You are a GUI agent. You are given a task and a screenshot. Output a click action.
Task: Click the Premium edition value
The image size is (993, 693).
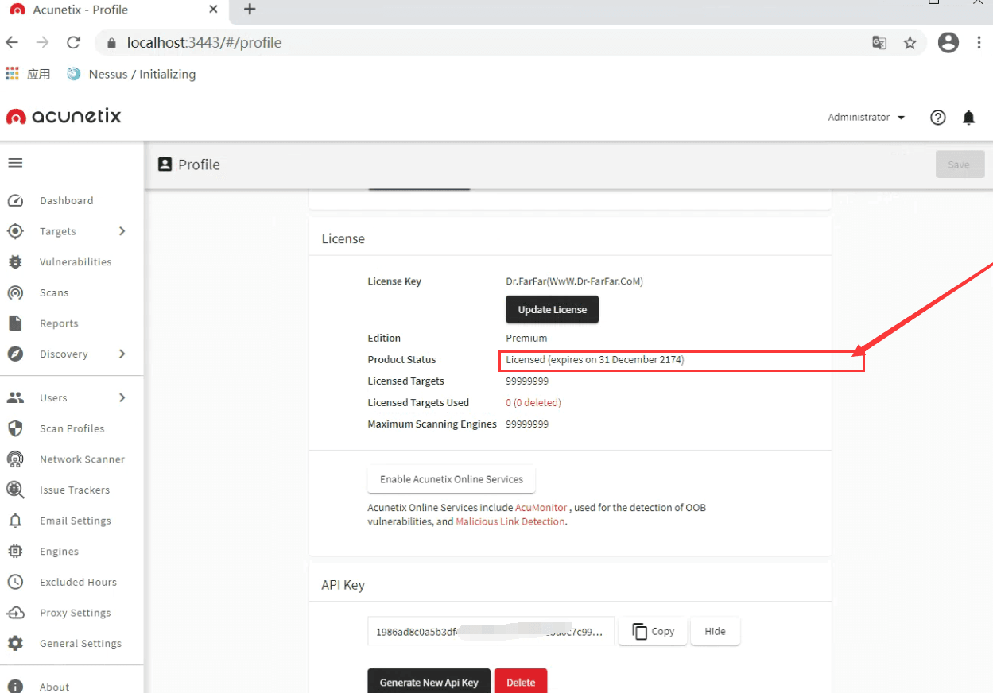point(527,339)
